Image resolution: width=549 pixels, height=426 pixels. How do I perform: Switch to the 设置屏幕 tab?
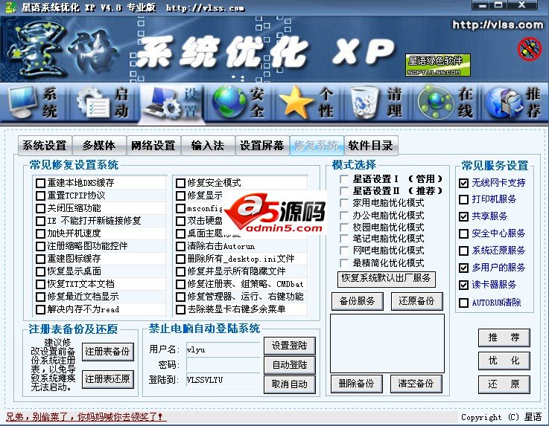[x=262, y=146]
